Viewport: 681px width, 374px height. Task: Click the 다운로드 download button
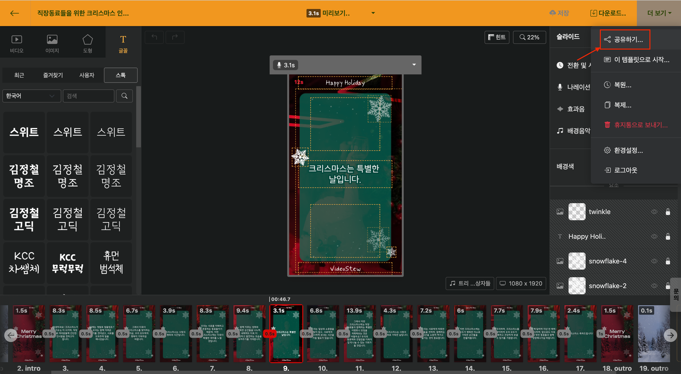pos(608,13)
